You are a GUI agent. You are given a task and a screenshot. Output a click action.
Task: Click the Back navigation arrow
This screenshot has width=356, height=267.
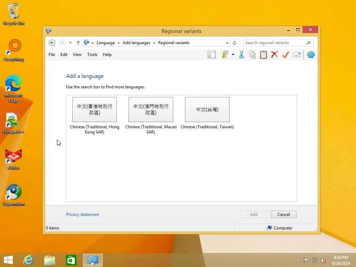[52, 43]
